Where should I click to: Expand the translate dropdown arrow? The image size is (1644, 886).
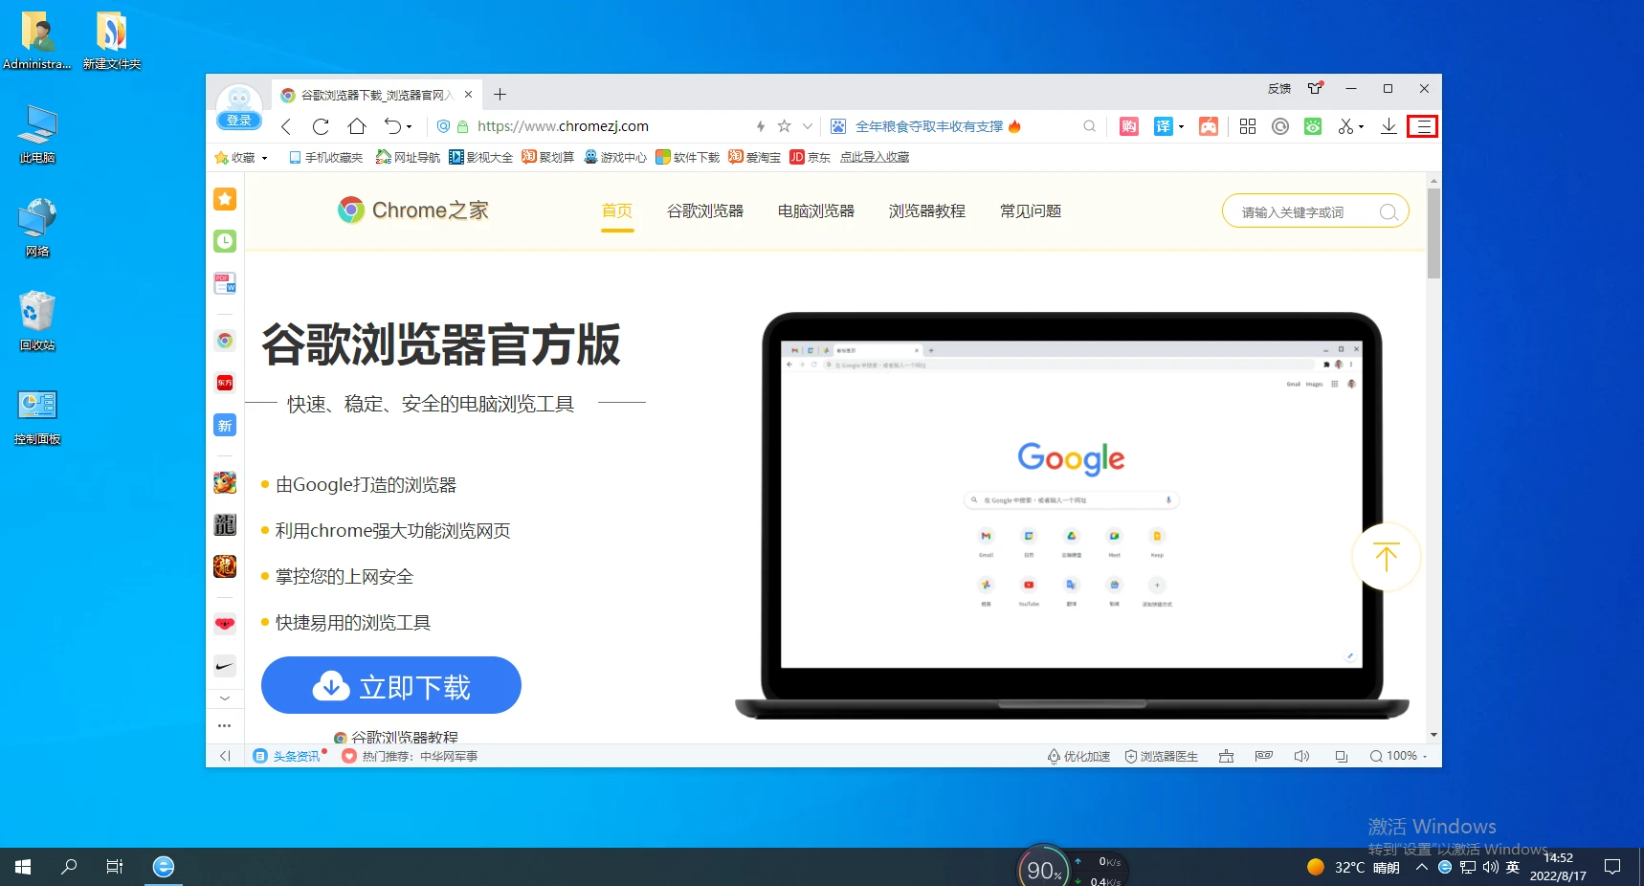[1181, 127]
